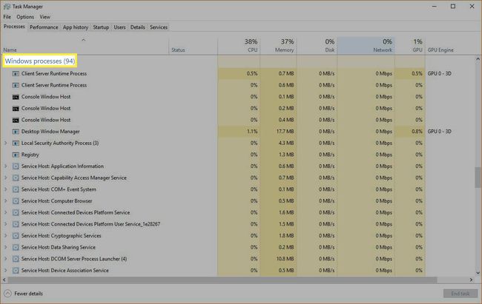Switch to the Services tab
This screenshot has width=482, height=304.
pos(159,27)
